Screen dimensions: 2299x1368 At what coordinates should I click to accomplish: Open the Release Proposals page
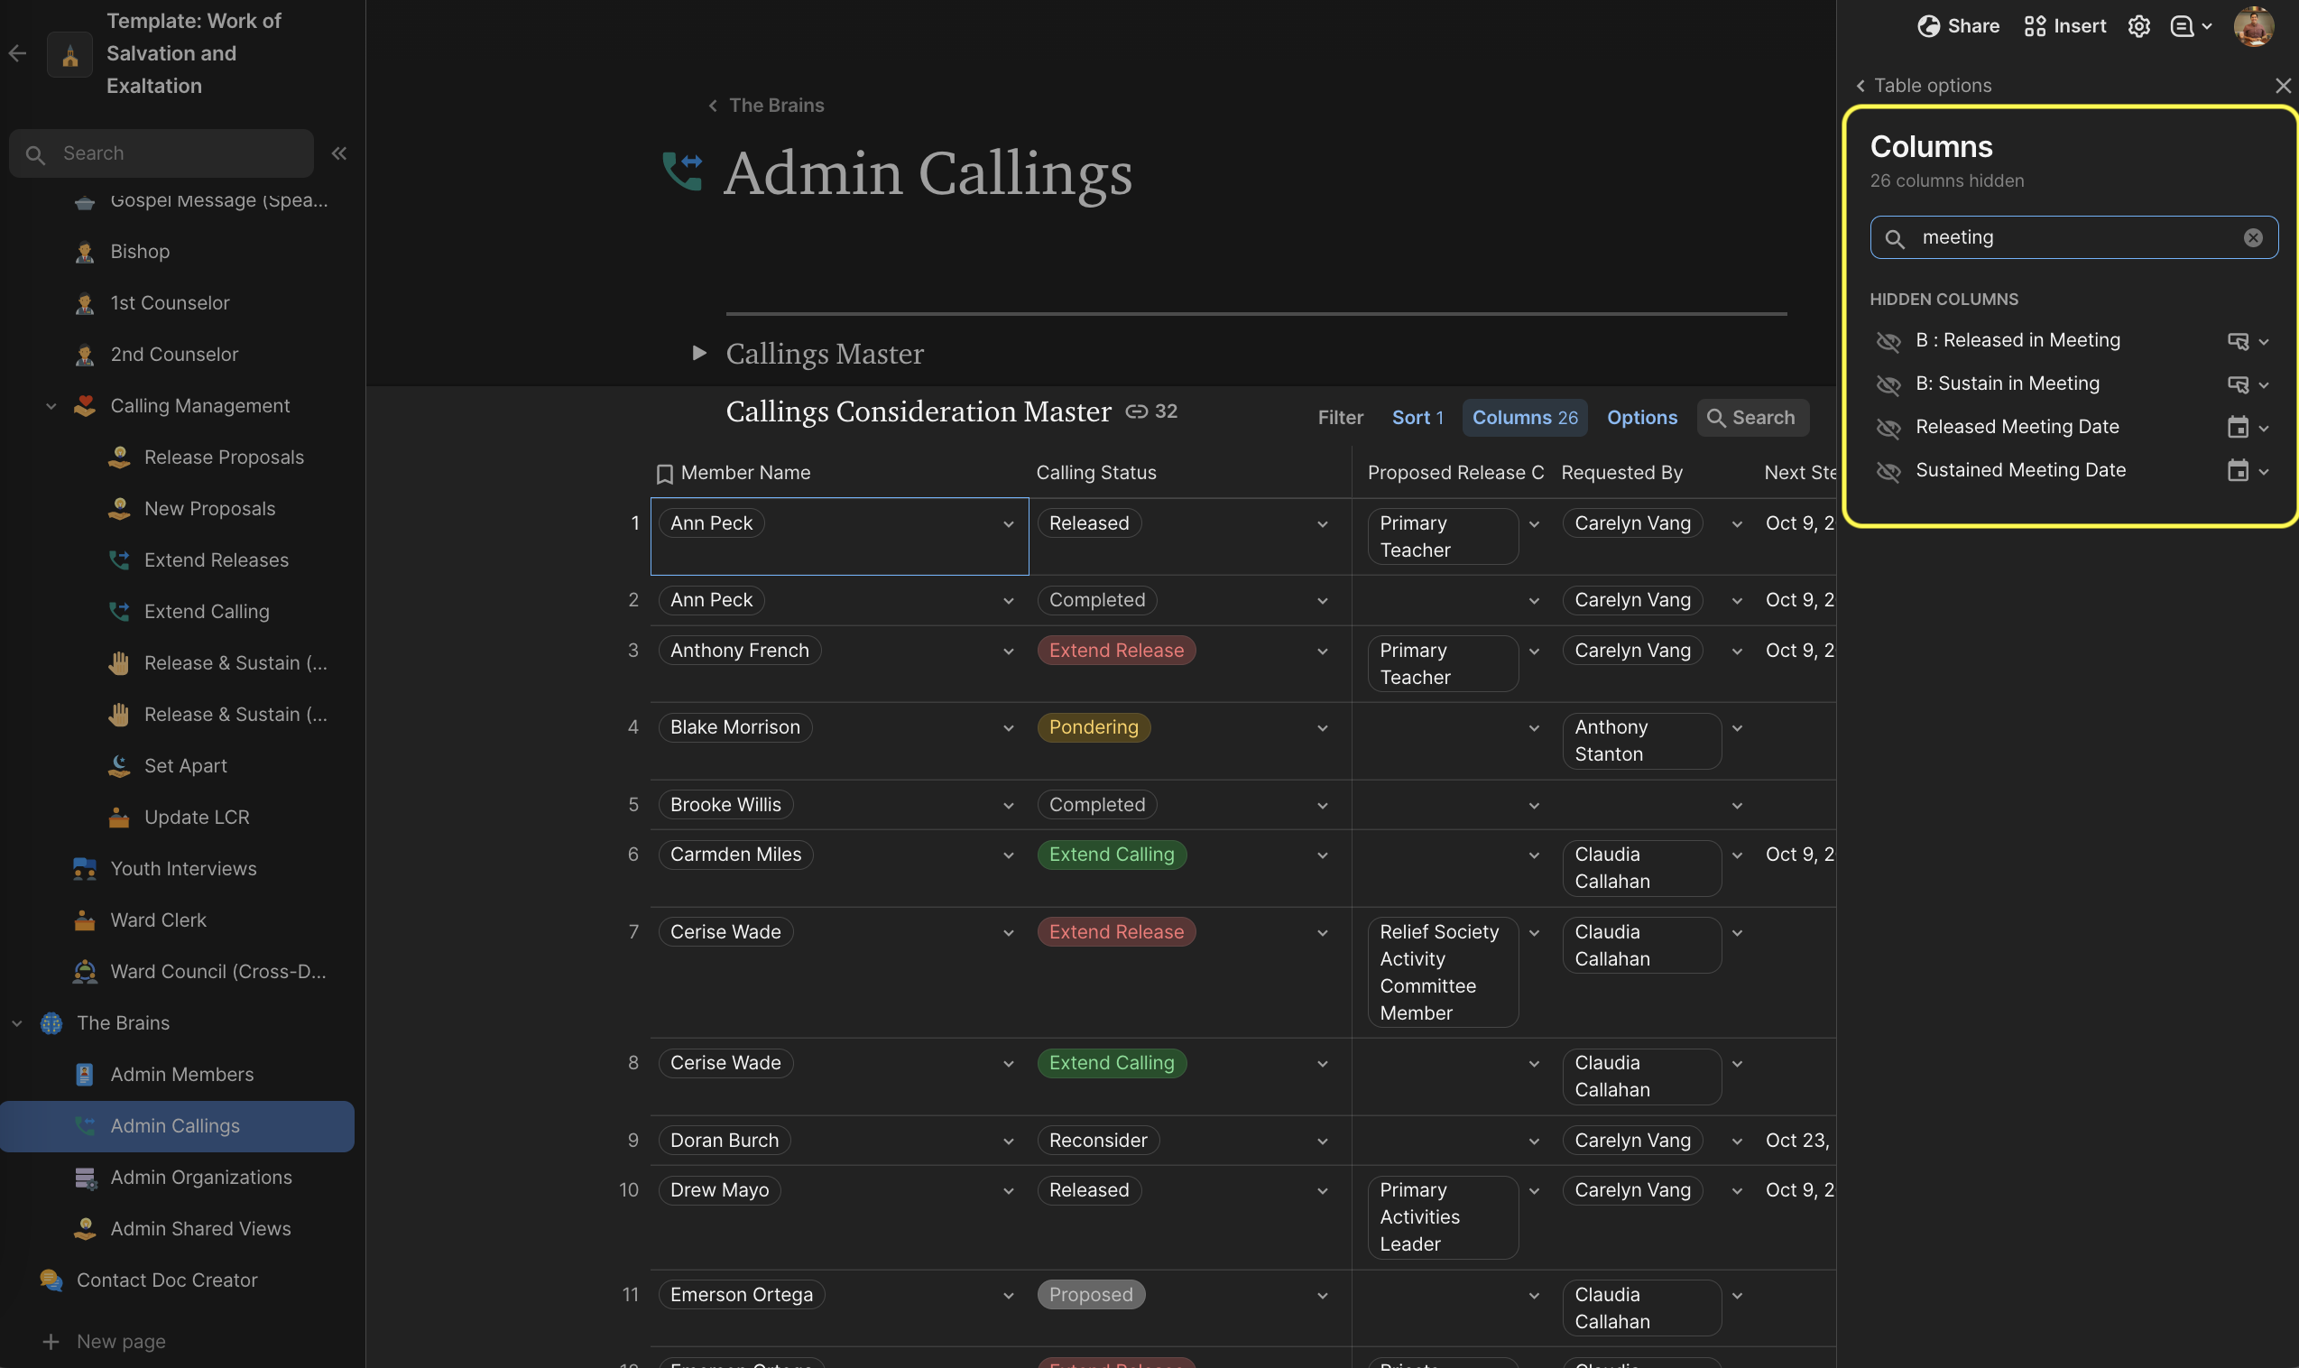[224, 458]
